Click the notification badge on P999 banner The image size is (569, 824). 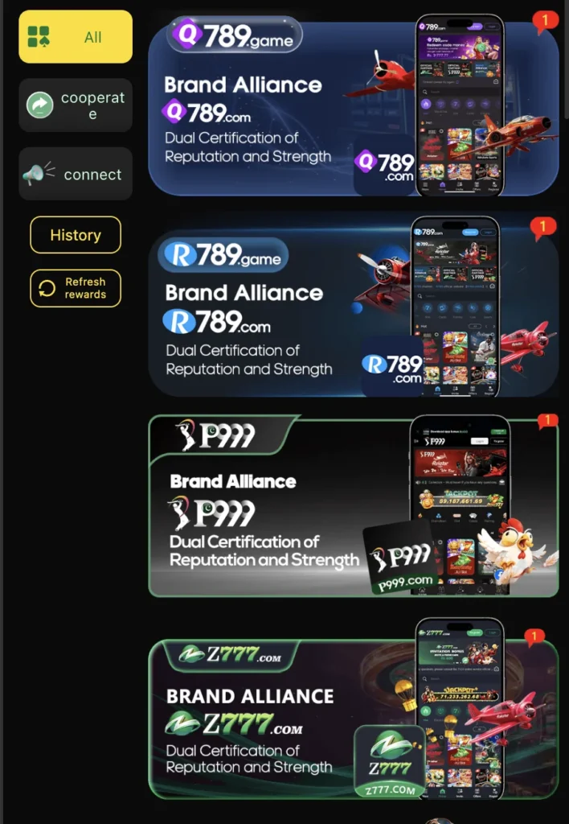coord(547,420)
